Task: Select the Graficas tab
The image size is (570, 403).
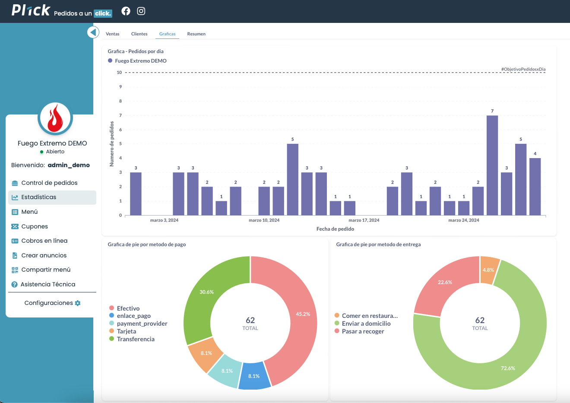Action: 167,34
